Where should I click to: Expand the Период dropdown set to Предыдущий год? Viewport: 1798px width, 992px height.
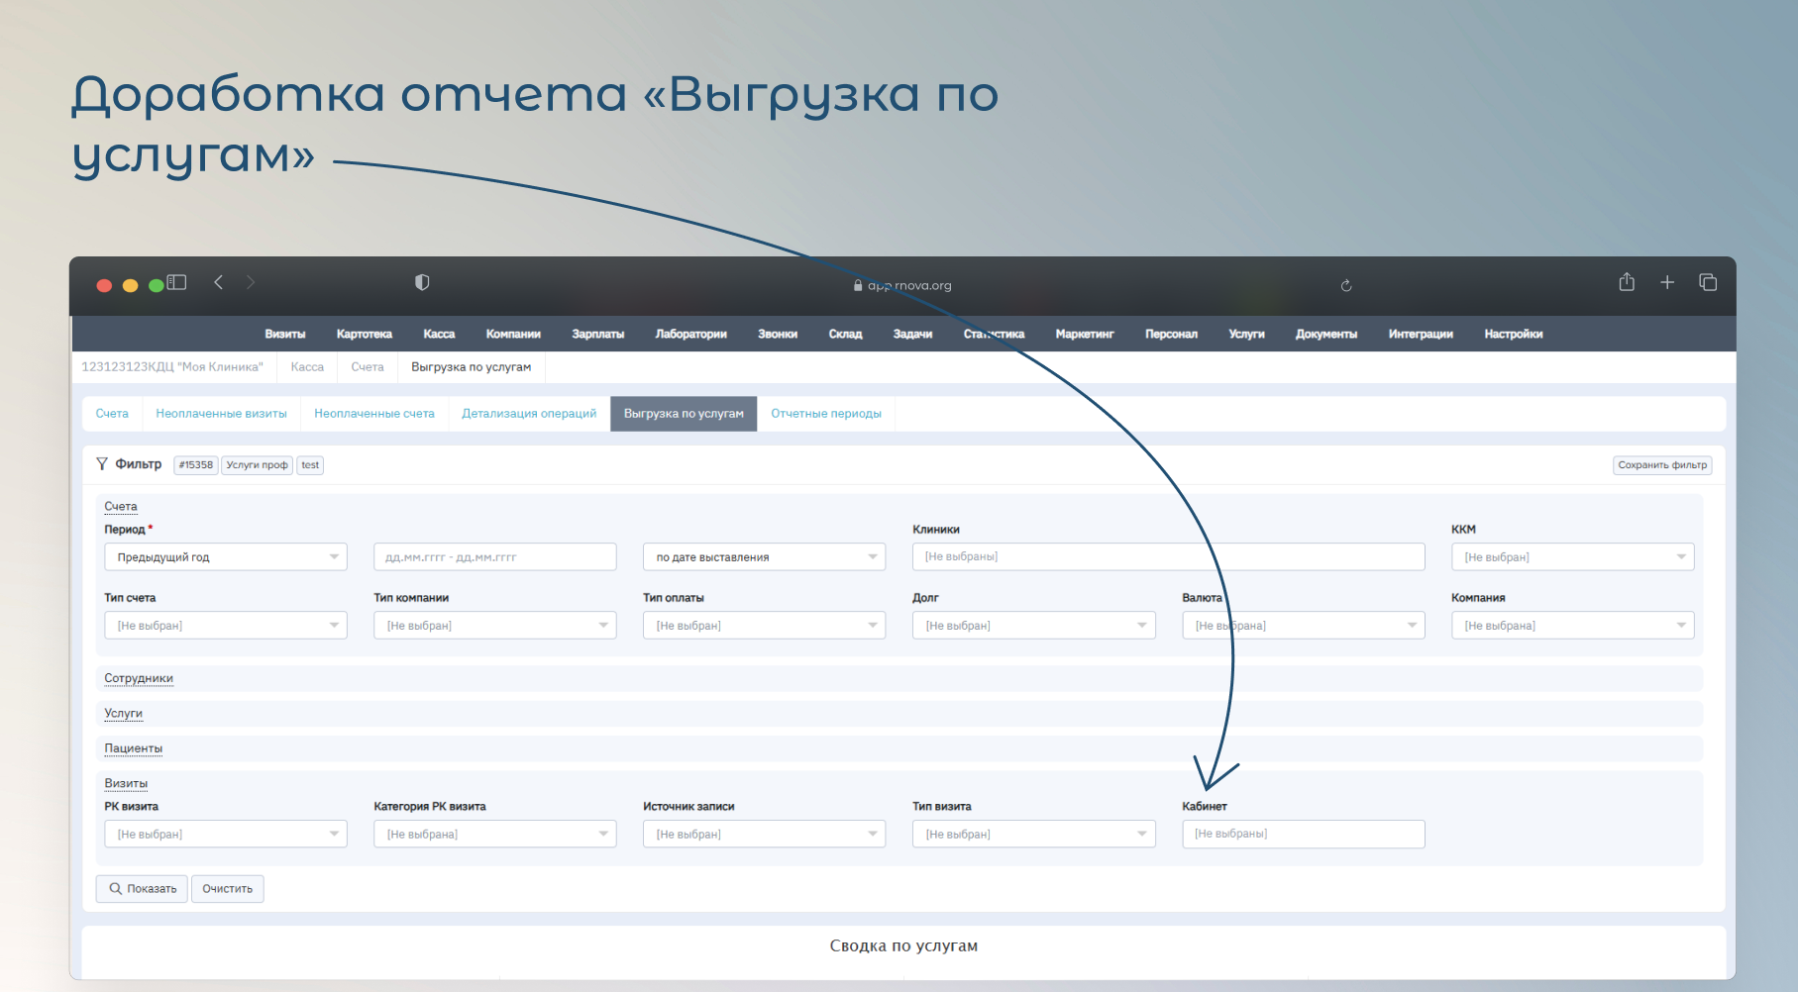pos(226,557)
